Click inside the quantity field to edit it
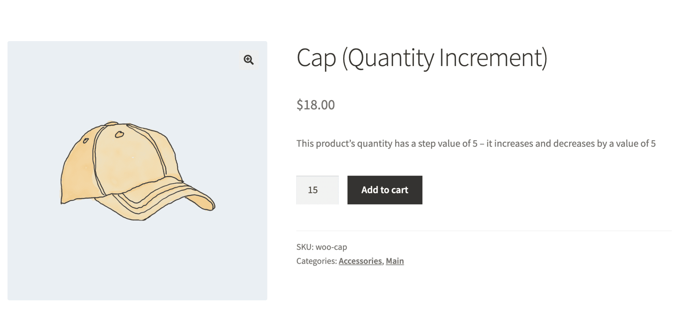This screenshot has height=319, width=675. [317, 190]
